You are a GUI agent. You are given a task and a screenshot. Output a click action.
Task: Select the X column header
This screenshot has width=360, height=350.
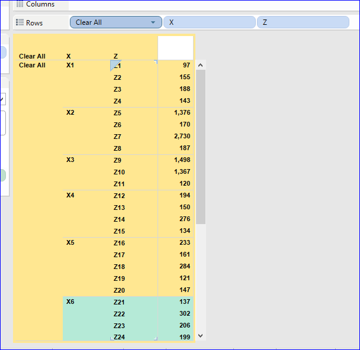pos(69,56)
